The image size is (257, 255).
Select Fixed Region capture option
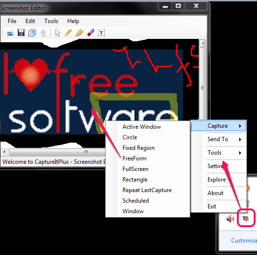147,148
